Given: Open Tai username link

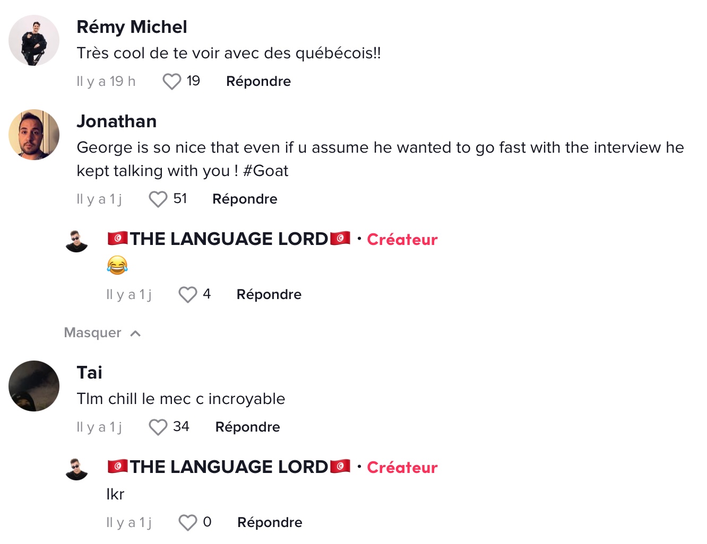Looking at the screenshot, I should [89, 373].
